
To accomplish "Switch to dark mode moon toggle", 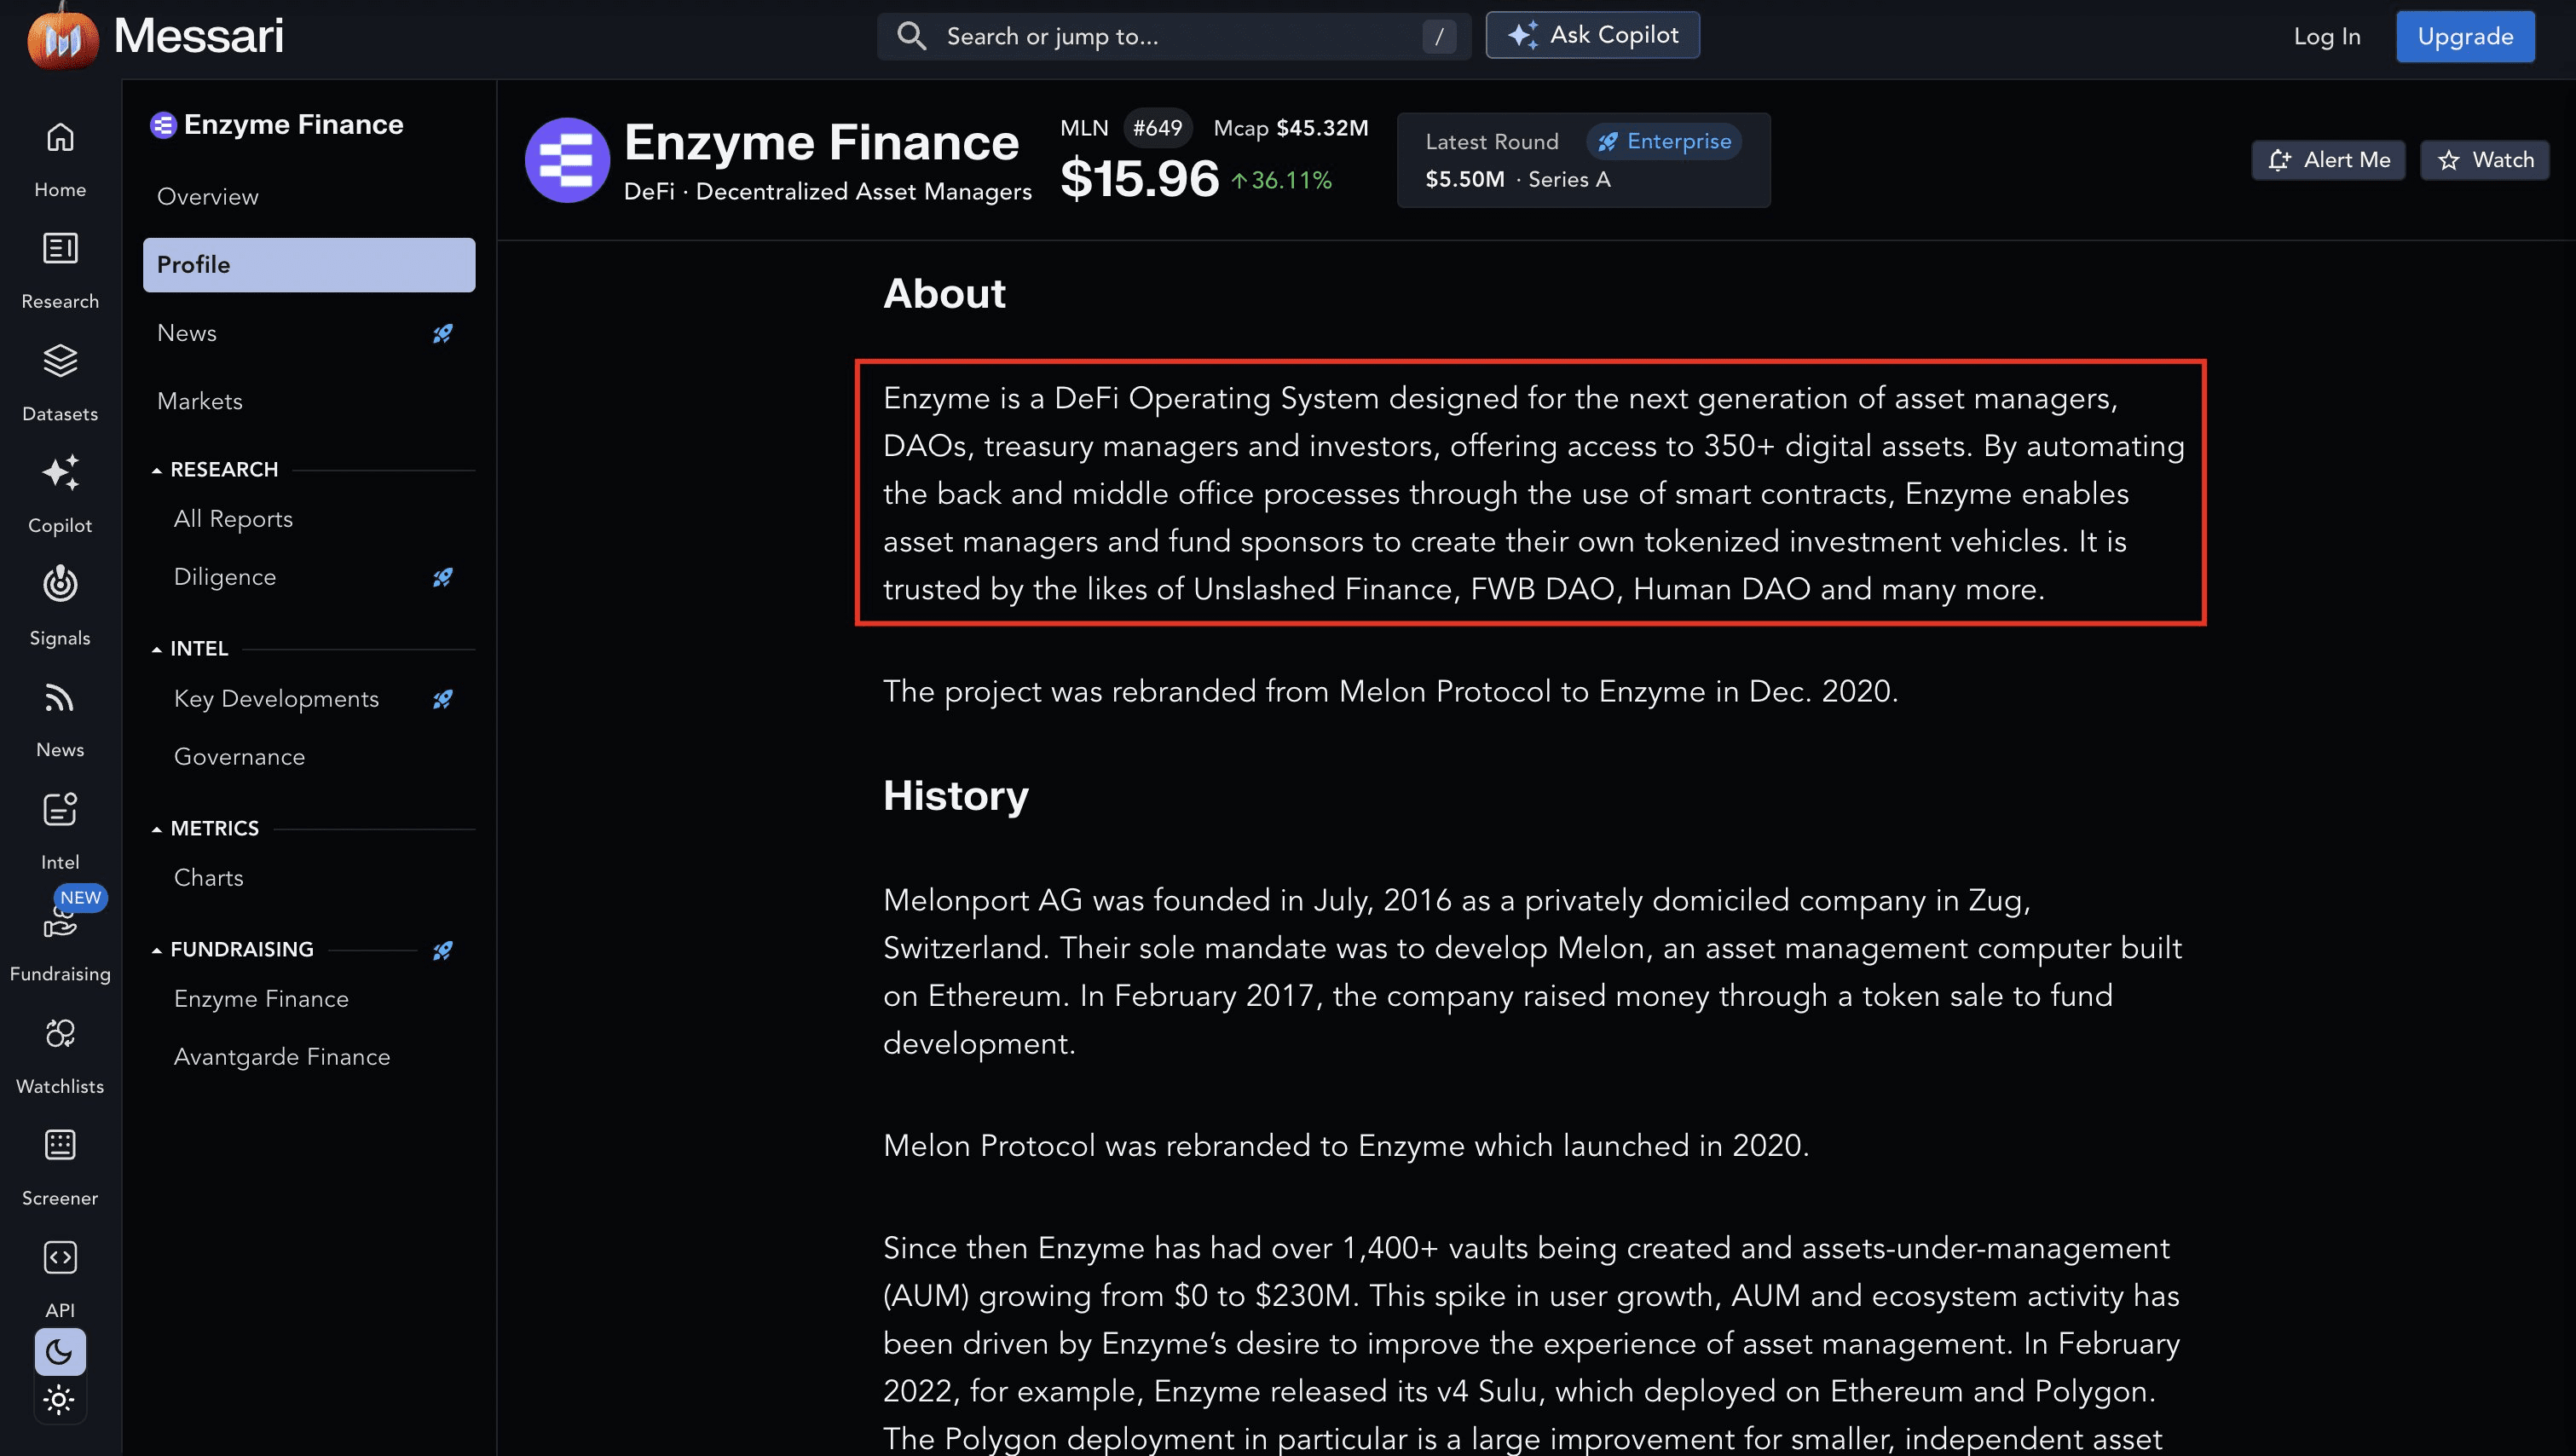I will click(x=60, y=1352).
